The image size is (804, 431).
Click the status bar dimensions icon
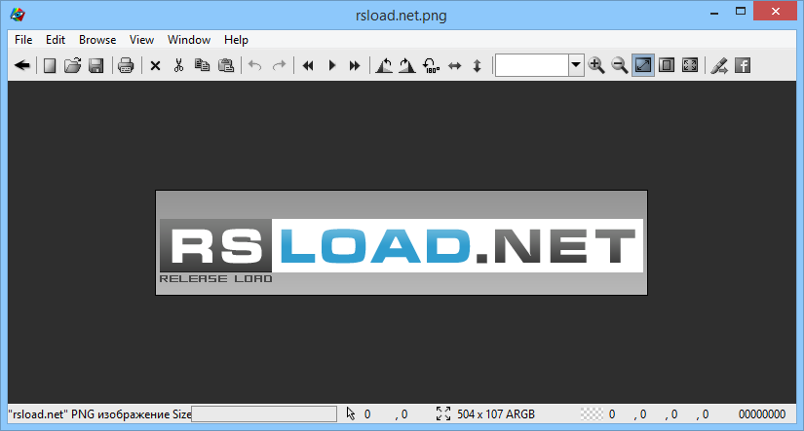[x=443, y=413]
